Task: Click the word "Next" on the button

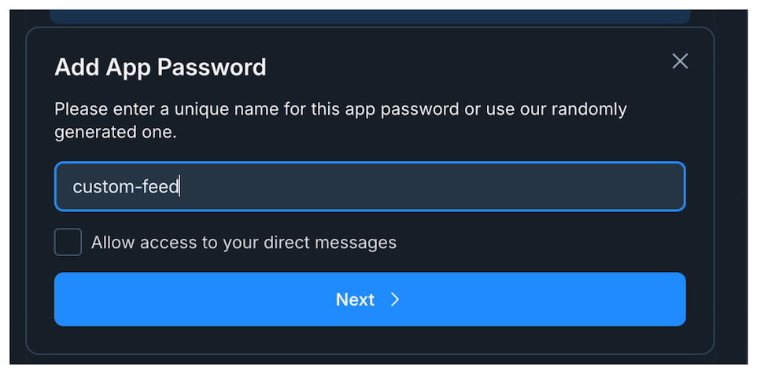Action: [355, 299]
